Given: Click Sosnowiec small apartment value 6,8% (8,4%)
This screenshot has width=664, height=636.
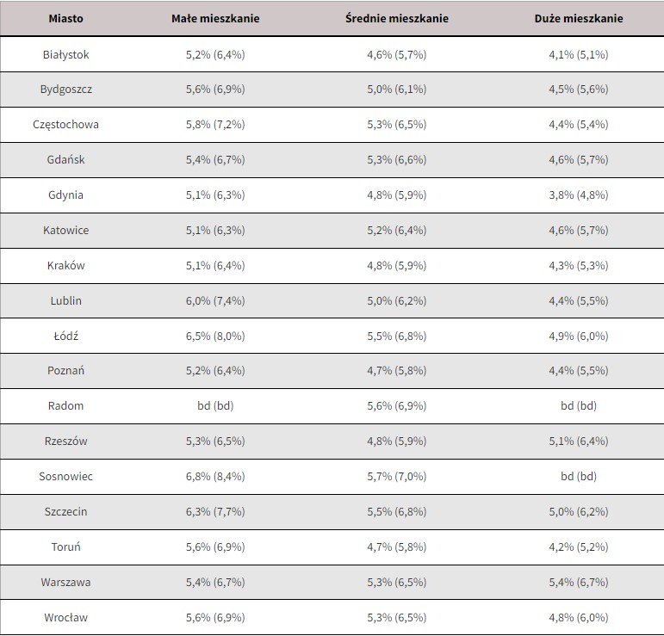Looking at the screenshot, I should pos(215,477).
